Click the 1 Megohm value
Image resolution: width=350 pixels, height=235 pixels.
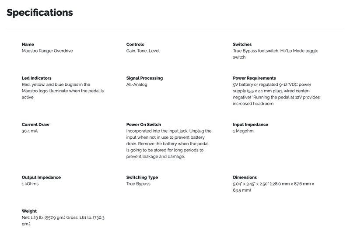(x=243, y=131)
